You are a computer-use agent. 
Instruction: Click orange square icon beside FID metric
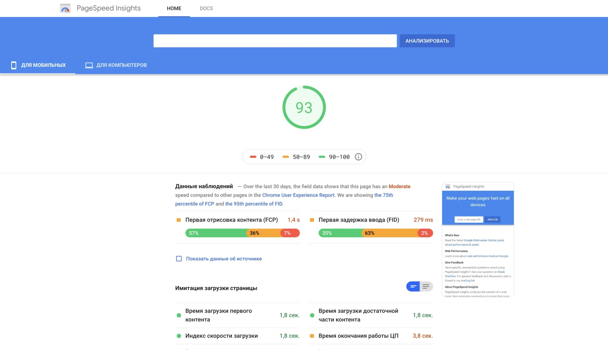click(x=312, y=220)
